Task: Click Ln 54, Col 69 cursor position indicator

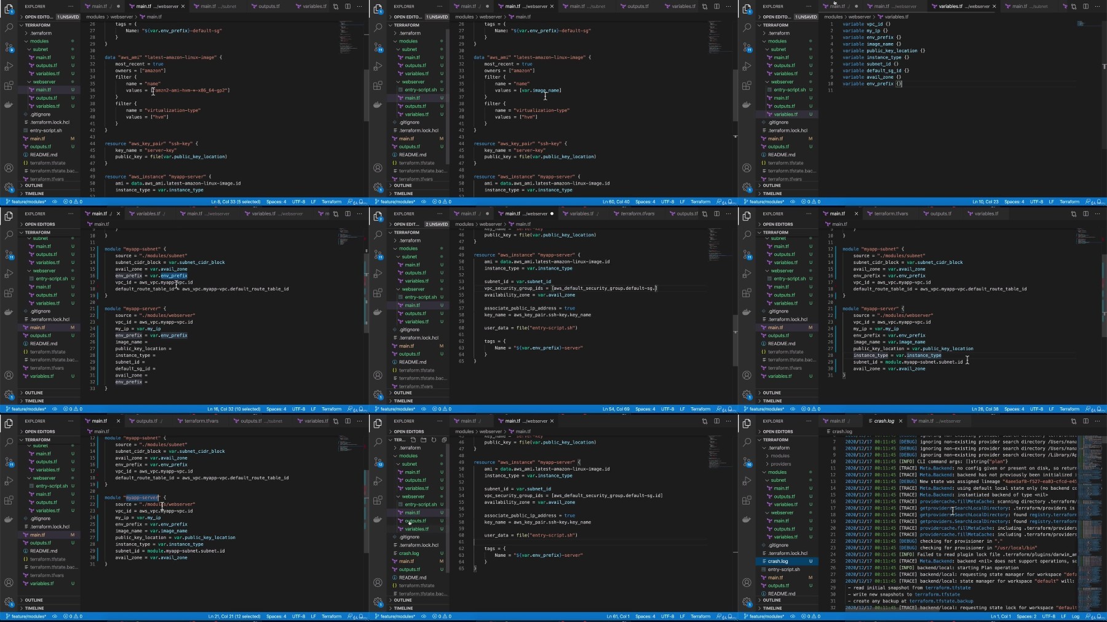Action: [616, 409]
